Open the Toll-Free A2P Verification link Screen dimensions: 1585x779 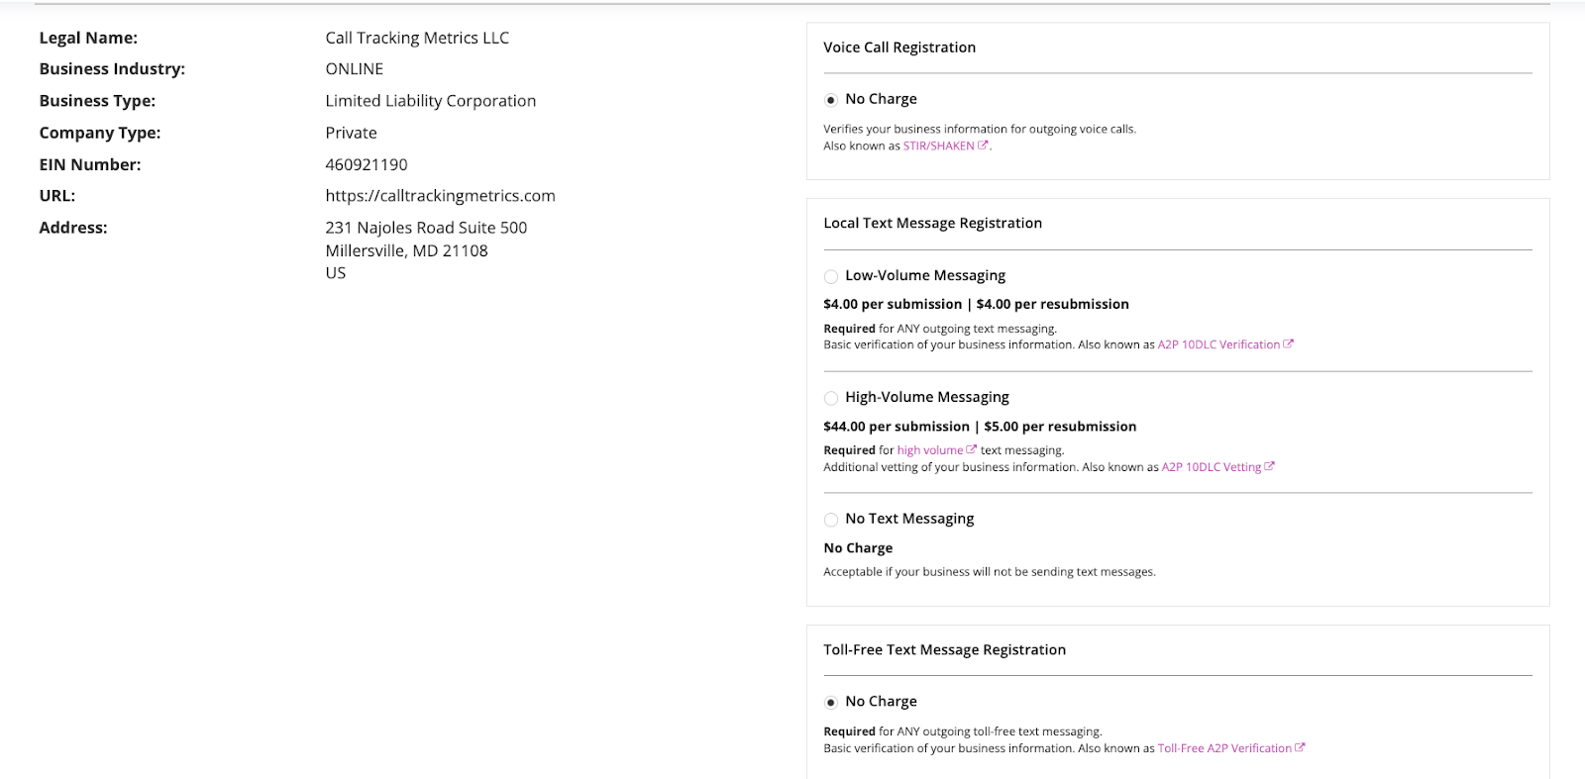pos(1223,748)
